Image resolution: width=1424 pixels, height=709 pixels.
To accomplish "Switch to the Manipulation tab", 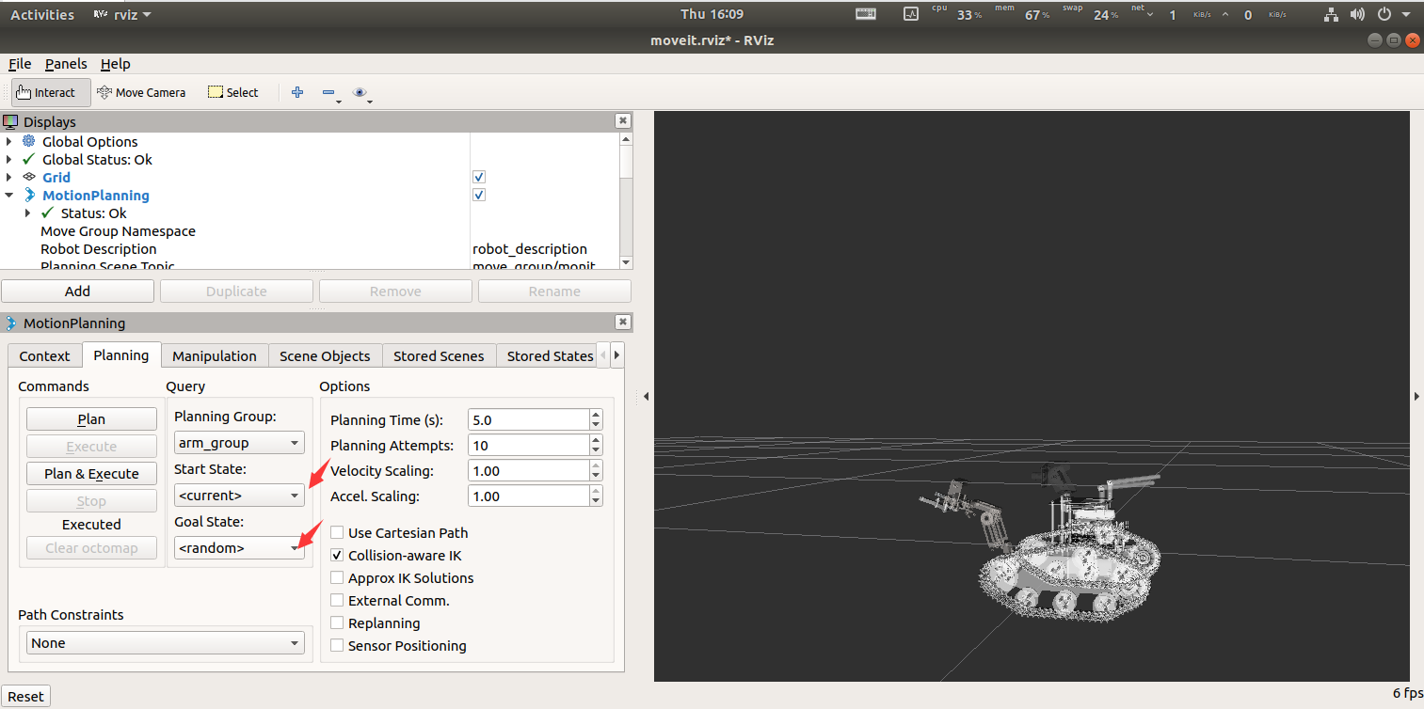I will click(x=215, y=355).
